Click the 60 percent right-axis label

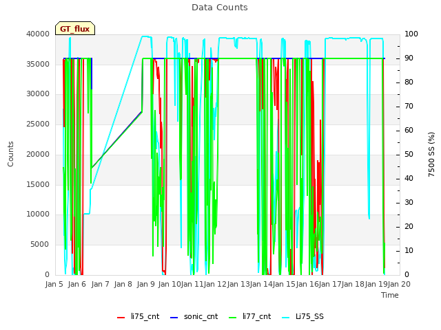(409, 130)
